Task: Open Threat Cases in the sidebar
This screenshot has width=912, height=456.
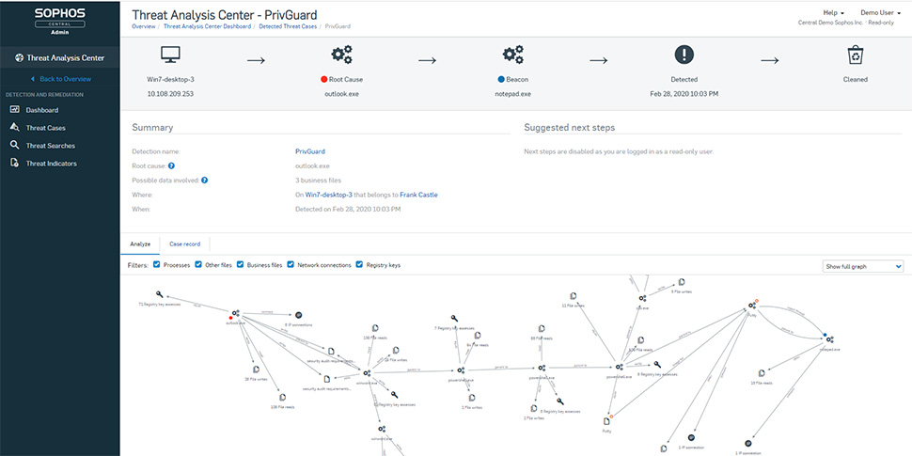Action: point(45,128)
